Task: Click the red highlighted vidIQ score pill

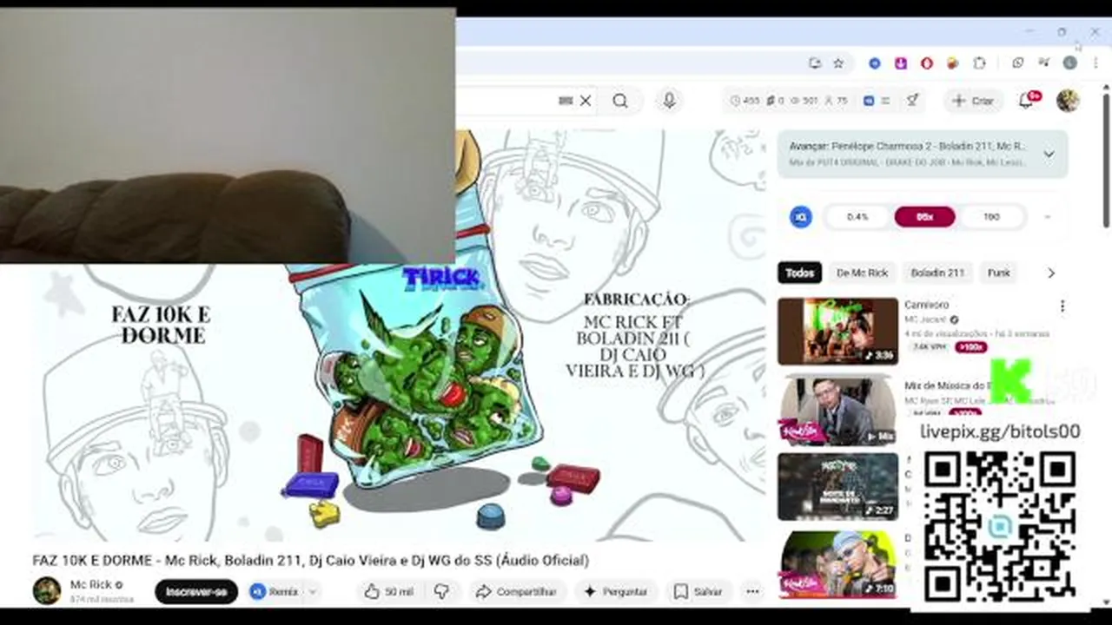Action: pyautogui.click(x=924, y=217)
